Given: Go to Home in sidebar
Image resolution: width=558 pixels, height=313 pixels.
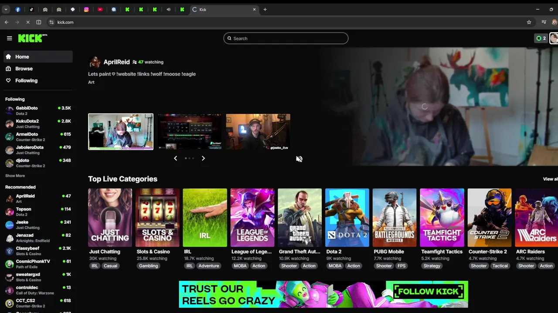Looking at the screenshot, I should click(37, 57).
